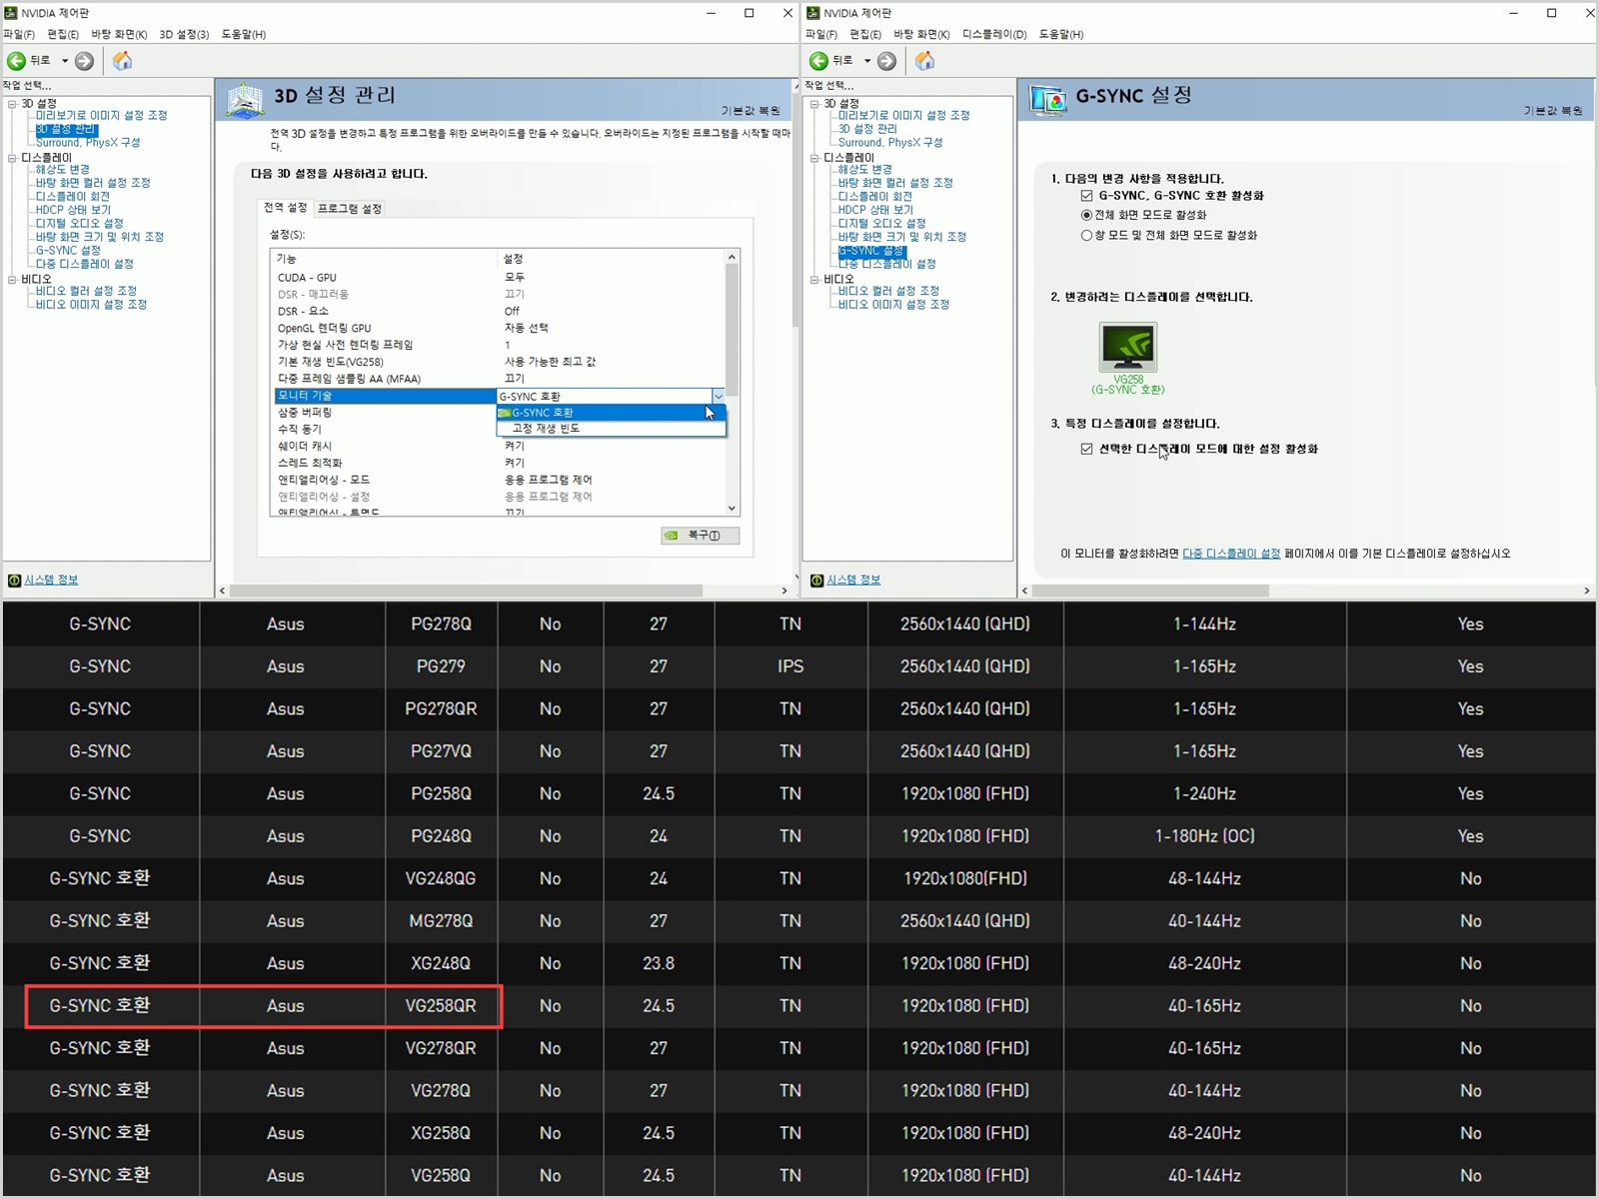Click the IPS panel type cell
The image size is (1599, 1199).
pos(791,666)
